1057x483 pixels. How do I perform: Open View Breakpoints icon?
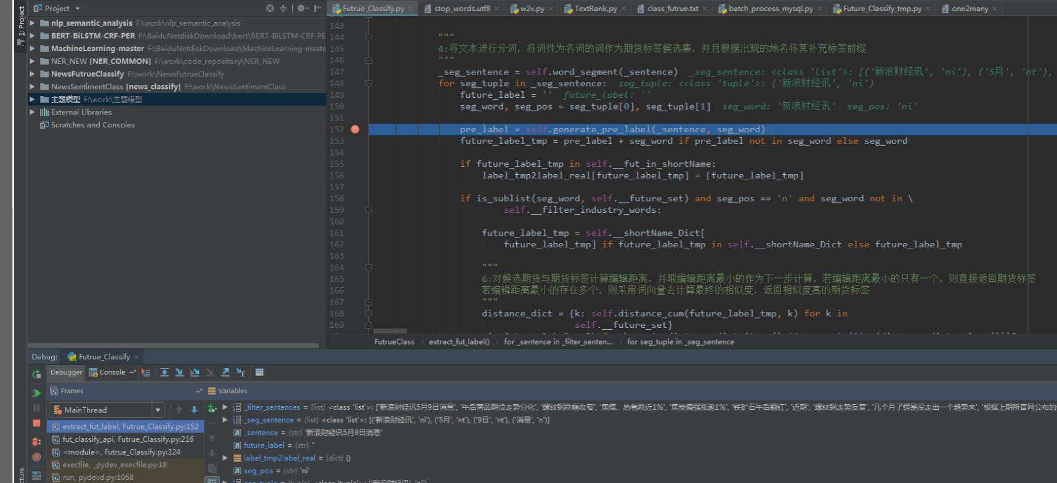pos(37,442)
